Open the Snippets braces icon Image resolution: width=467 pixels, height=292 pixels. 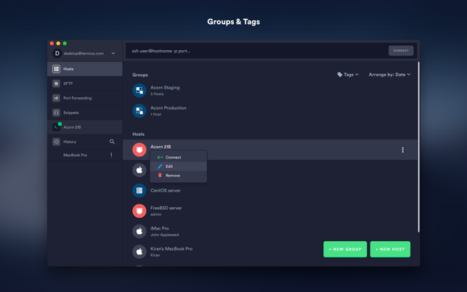(x=57, y=113)
